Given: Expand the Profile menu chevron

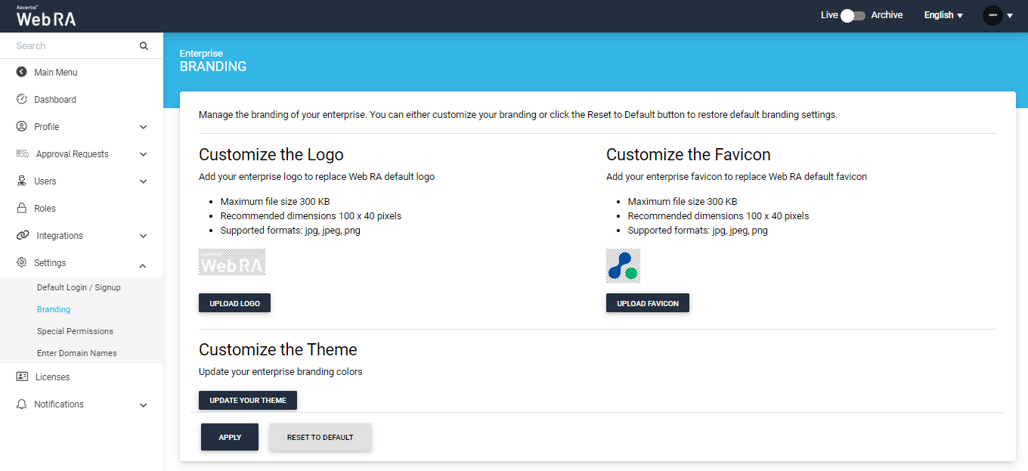Looking at the screenshot, I should click(x=144, y=127).
